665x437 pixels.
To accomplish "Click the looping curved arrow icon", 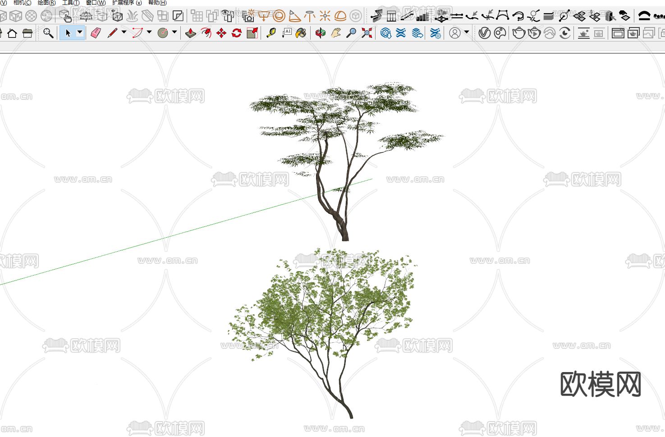I will 518,16.
